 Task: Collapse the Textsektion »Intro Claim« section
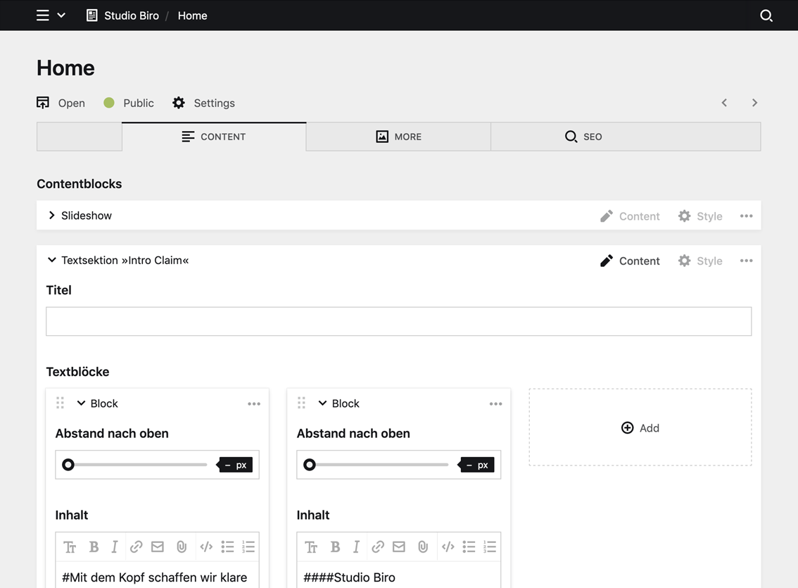tap(52, 260)
